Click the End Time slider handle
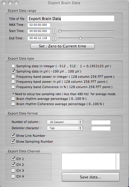The image size is (129, 187). (x=80, y=38)
